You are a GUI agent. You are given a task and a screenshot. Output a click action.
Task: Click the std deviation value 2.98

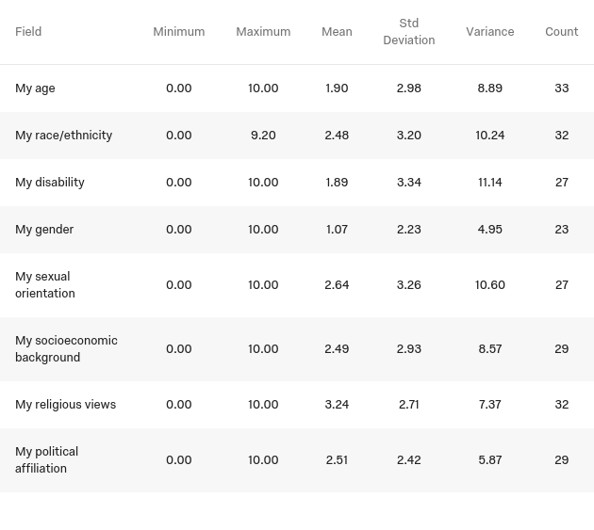(x=409, y=88)
